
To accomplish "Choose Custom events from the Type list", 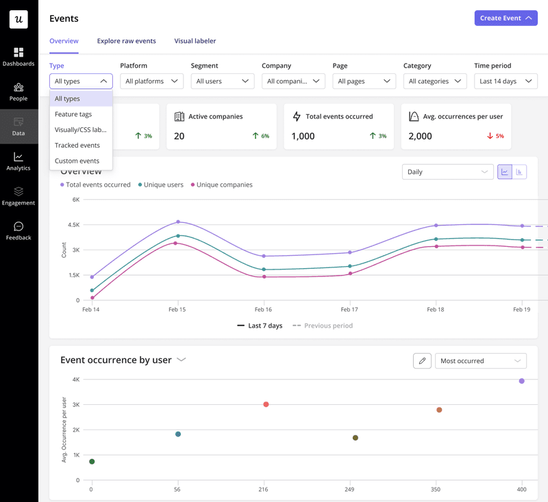I will coord(77,160).
